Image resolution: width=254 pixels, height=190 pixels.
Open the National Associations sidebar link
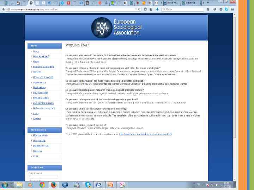tap(44, 108)
